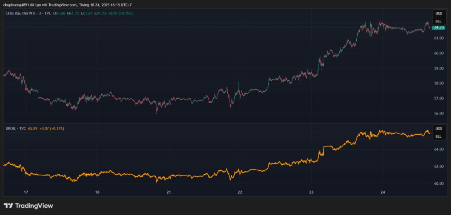
Task: Open the BLL unit selector on WTI pane
Action: pyautogui.click(x=438, y=21)
